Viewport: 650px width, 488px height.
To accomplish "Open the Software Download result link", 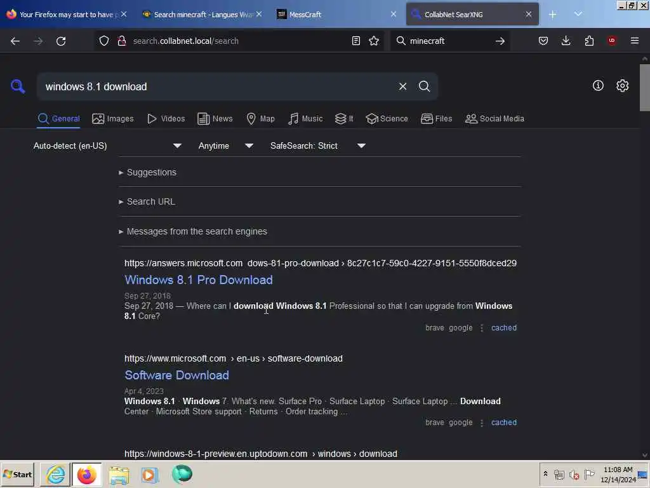I will (x=176, y=376).
